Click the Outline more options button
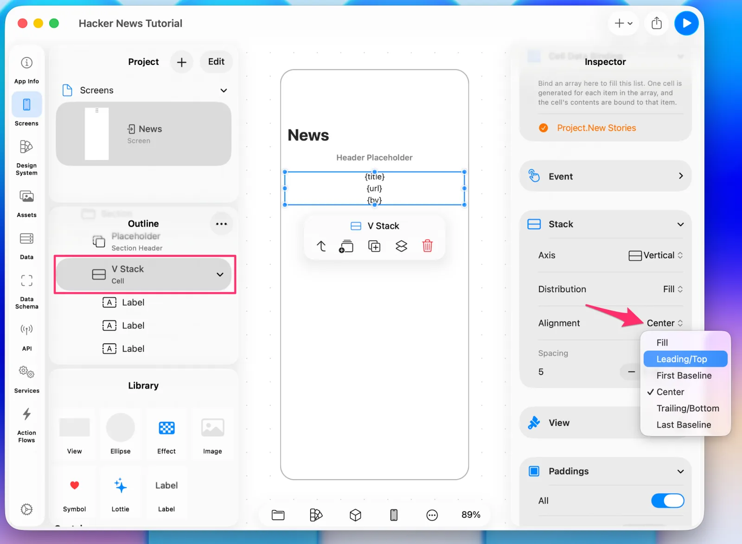742x544 pixels. pos(221,224)
